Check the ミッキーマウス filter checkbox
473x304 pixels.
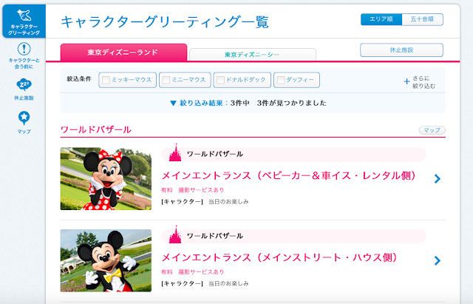[106, 80]
